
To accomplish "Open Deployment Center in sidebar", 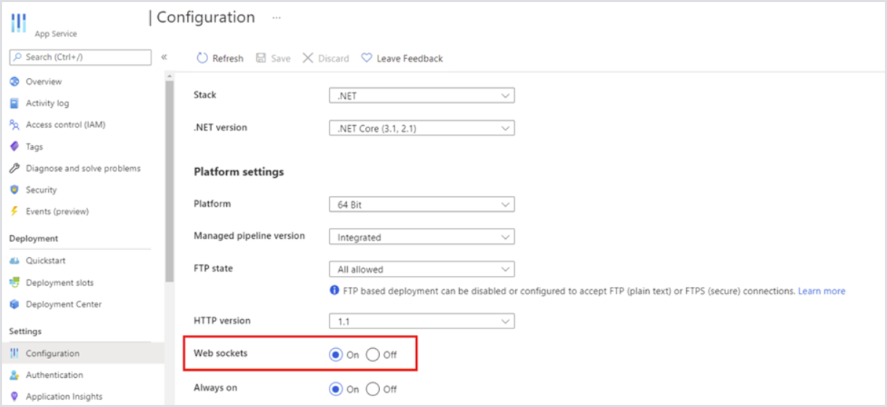I will click(63, 304).
